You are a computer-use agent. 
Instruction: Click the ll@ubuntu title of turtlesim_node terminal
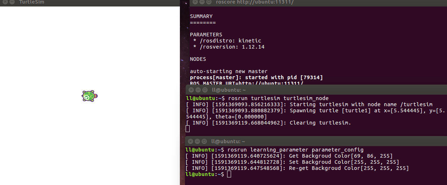(x=229, y=90)
